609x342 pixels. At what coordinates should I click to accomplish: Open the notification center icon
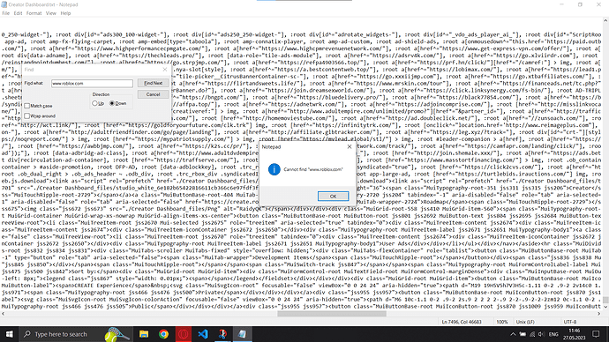pos(596,334)
